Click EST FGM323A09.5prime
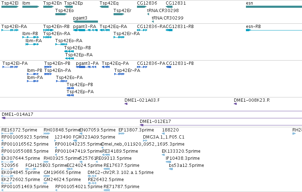Viewport: 302px width, 192px height. (75, 141)
